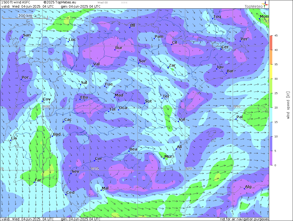Screen dimensions: 293x221
Task: Click the 'E00' longitude grid label
Action: [x=189, y=169]
